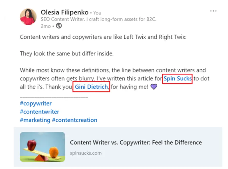The width and height of the screenshot is (228, 169).
Task: Click Olesia Filipenko's circular profile photo
Action: pyautogui.click(x=28, y=17)
